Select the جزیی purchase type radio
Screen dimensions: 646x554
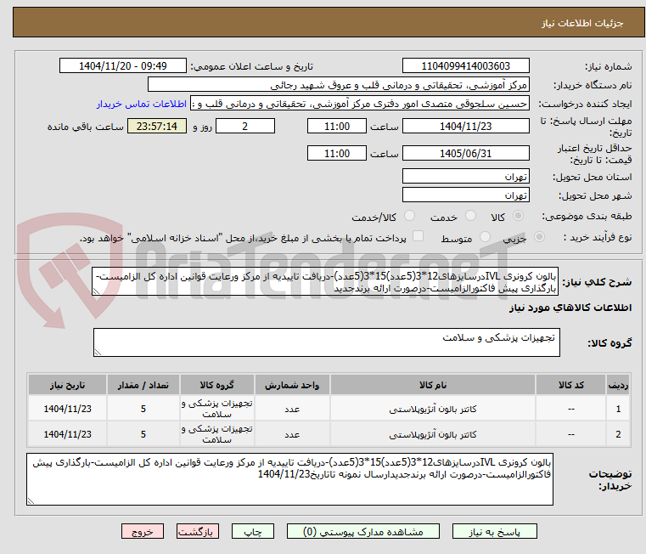pyautogui.click(x=539, y=237)
